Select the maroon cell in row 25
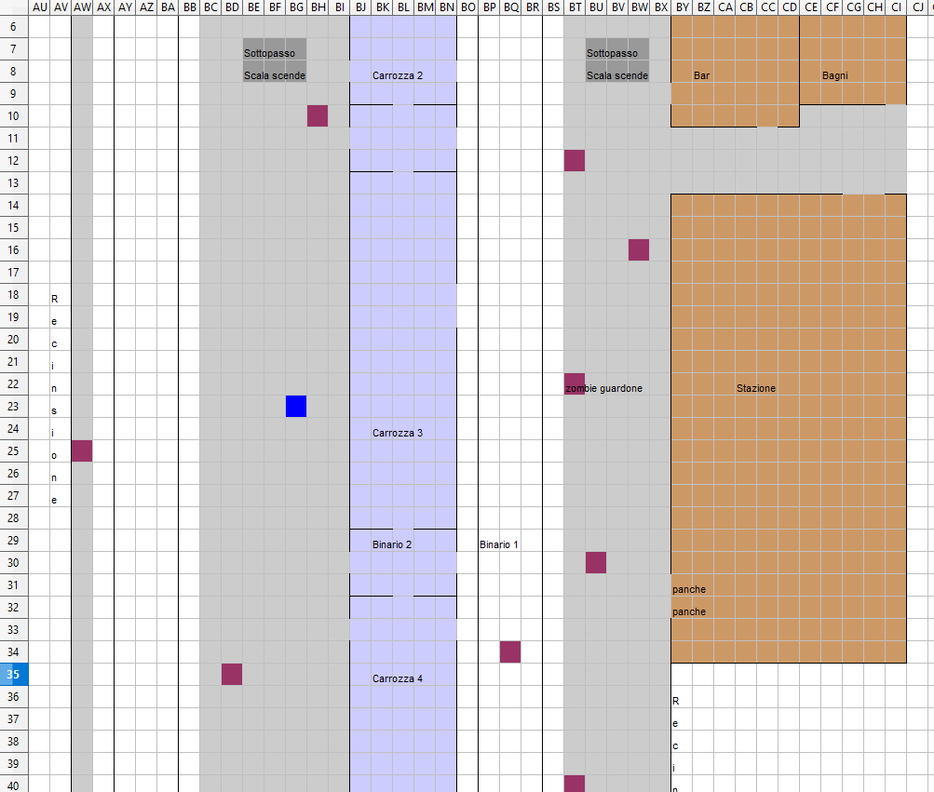 pyautogui.click(x=82, y=450)
